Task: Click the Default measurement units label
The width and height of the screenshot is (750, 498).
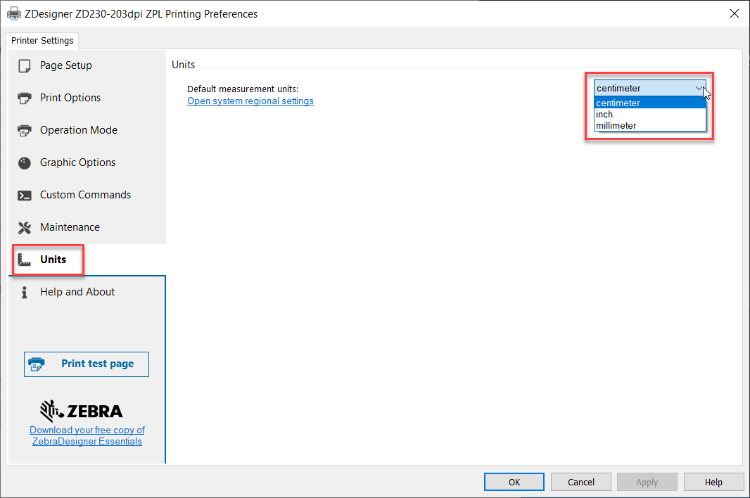Action: coord(243,89)
